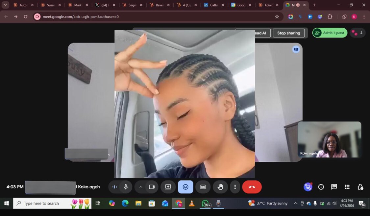This screenshot has height=216, width=370.
Task: Click the camera site permission icon
Action: [x=37, y=16]
